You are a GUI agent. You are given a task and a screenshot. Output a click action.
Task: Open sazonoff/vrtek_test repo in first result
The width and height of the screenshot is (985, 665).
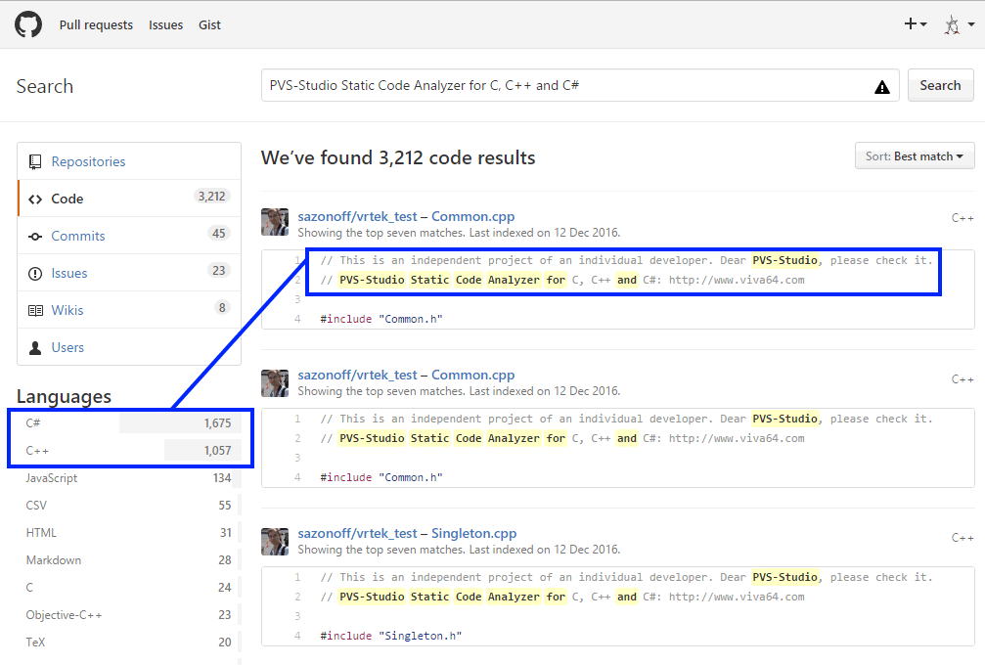(x=357, y=217)
